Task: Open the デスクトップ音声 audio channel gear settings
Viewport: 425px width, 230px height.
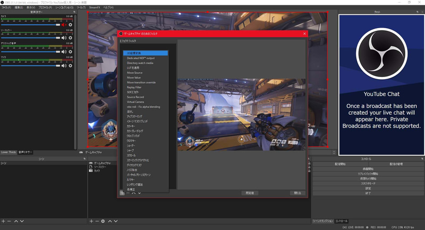Action: [x=71, y=52]
